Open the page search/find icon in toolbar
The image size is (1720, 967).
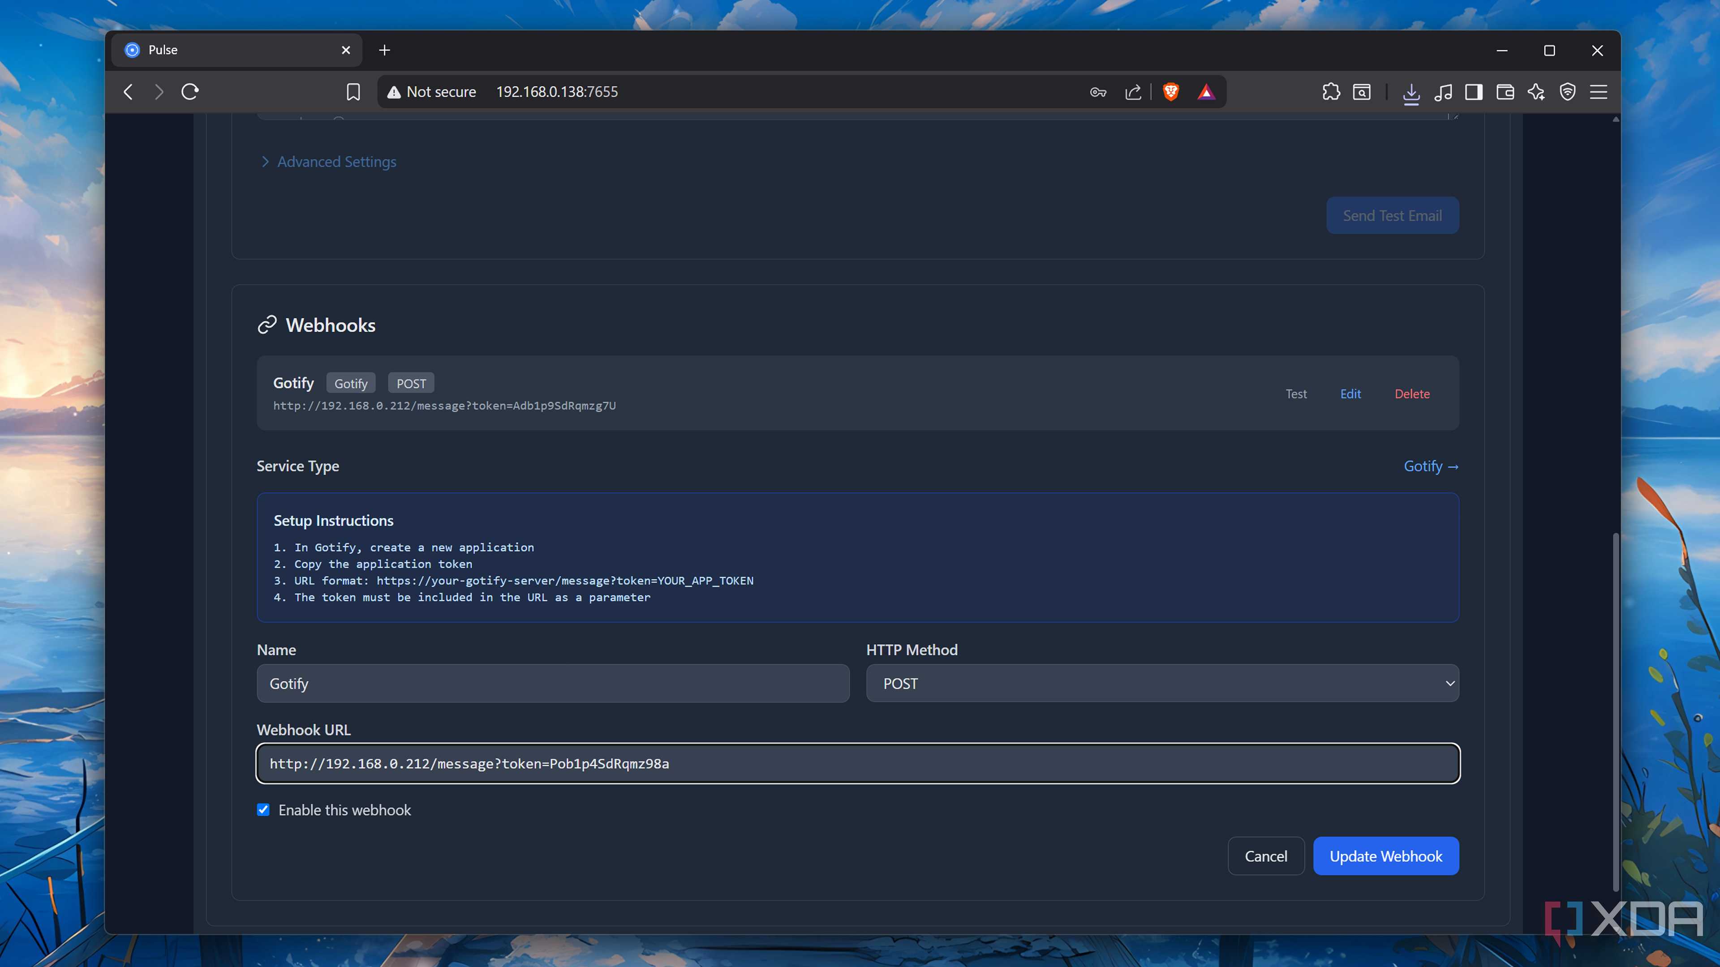(x=1362, y=92)
